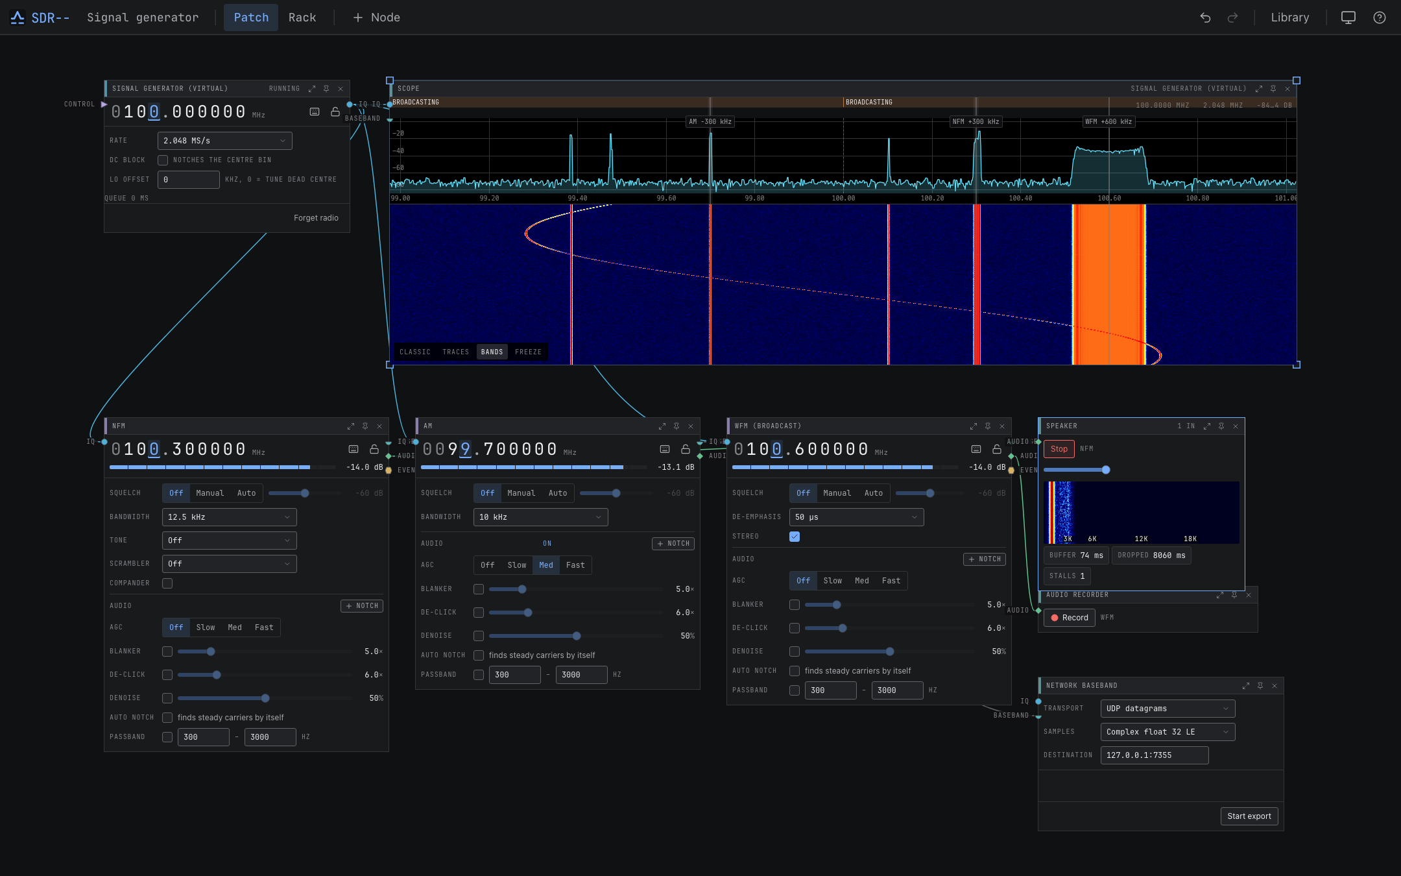Open AM Bandwidth 10 kHz dropdown
This screenshot has width=1401, height=876.
541,517
